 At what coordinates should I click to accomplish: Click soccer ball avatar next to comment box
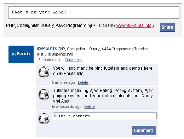point(44,118)
